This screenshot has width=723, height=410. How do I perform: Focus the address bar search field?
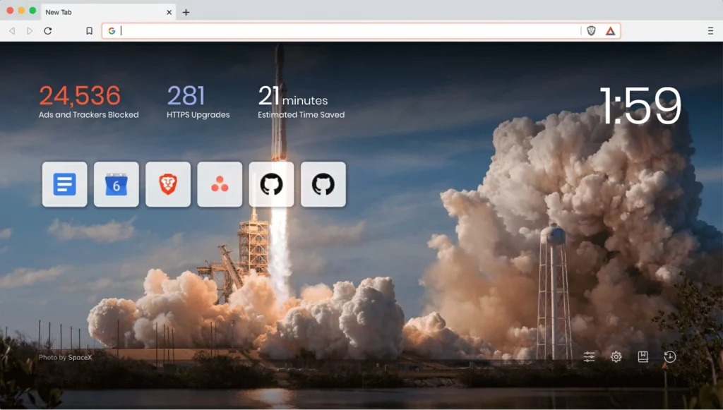(346, 31)
